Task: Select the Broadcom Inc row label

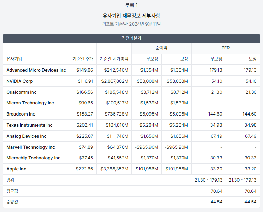Action: (x=21, y=114)
